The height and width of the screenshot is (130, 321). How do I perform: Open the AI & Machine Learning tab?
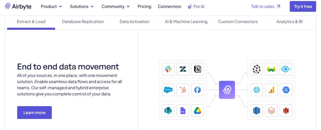tap(186, 22)
